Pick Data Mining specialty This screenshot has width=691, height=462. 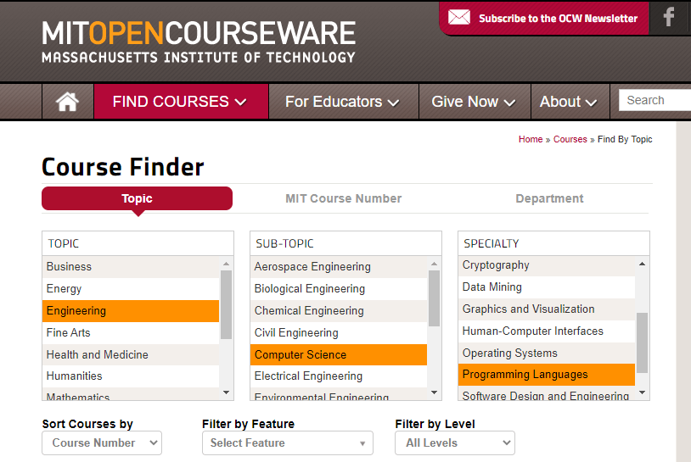click(x=547, y=287)
